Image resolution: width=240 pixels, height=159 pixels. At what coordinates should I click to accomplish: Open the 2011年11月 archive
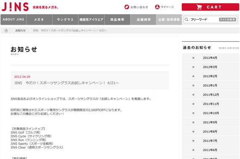[211, 104]
